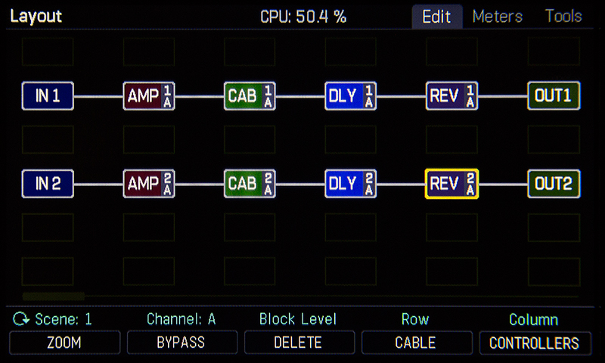Click the CAB 1 cabinet block
This screenshot has width=605, height=363.
click(250, 96)
